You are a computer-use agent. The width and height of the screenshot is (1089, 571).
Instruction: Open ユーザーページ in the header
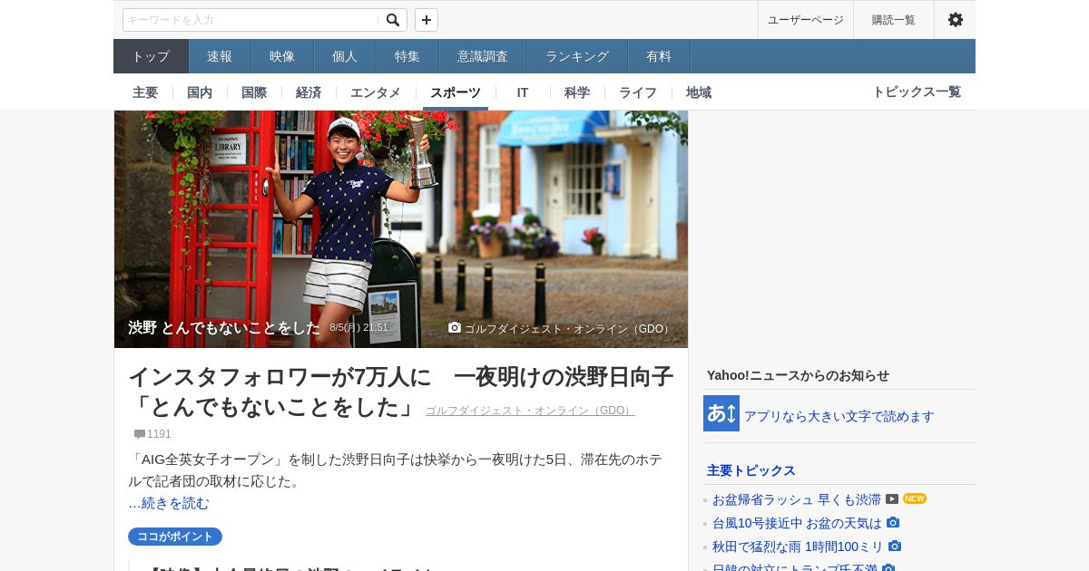pyautogui.click(x=806, y=20)
